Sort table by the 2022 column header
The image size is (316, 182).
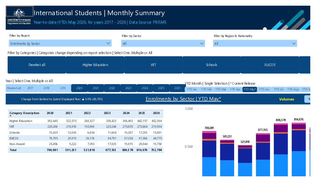coord(87,113)
